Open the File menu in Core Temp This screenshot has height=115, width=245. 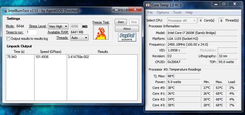(150, 12)
